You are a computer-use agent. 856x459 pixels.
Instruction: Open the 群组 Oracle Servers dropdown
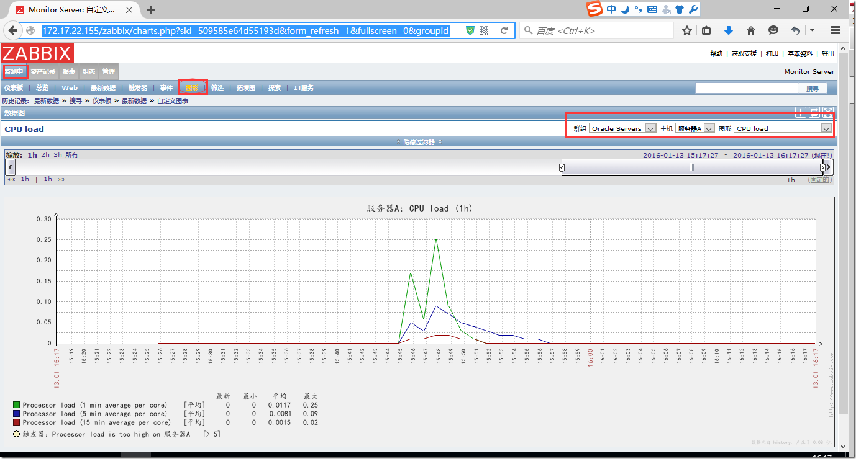pyautogui.click(x=622, y=128)
